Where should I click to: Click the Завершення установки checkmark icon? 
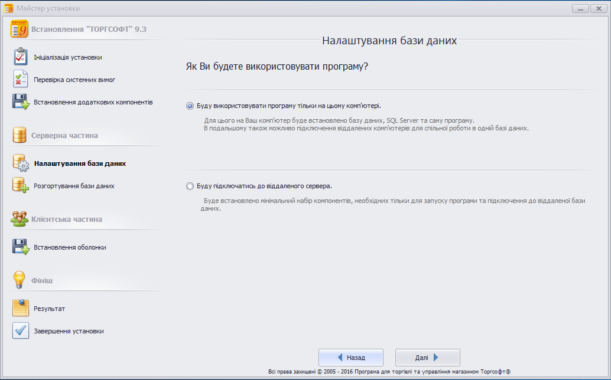[x=21, y=331]
